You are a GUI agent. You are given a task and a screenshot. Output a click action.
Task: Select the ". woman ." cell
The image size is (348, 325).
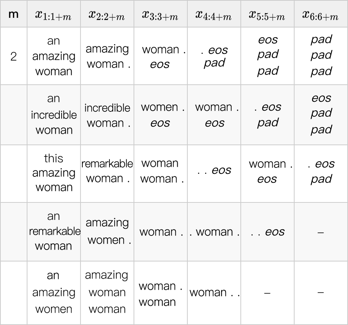point(214,232)
